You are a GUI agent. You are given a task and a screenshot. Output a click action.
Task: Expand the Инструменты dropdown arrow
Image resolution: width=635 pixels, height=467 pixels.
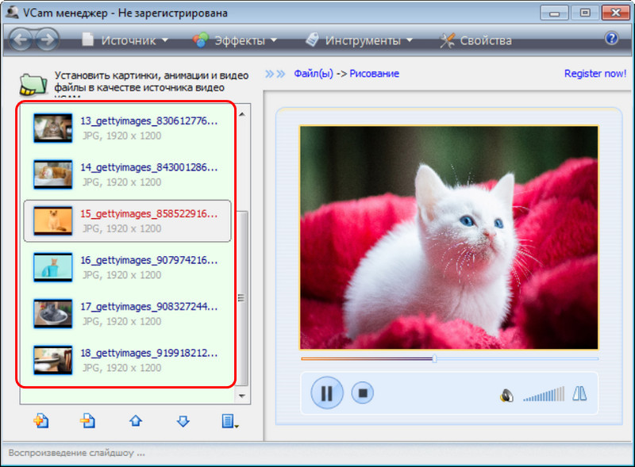click(410, 40)
